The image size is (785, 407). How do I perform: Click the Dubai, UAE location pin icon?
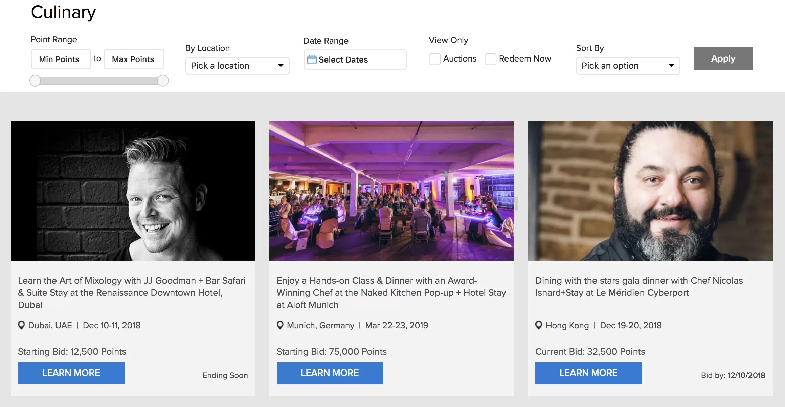click(x=21, y=325)
